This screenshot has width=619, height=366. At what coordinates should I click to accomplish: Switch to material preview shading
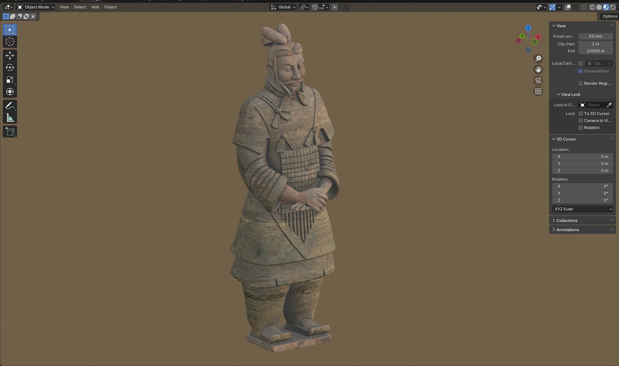pyautogui.click(x=606, y=7)
